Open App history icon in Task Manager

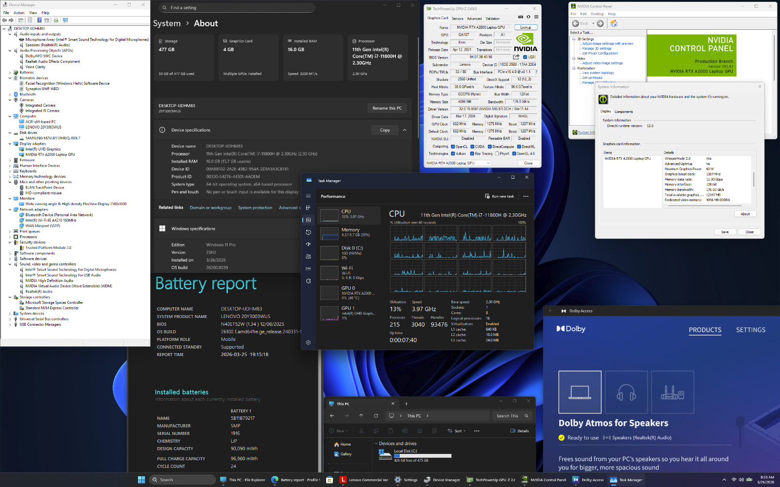tap(308, 232)
